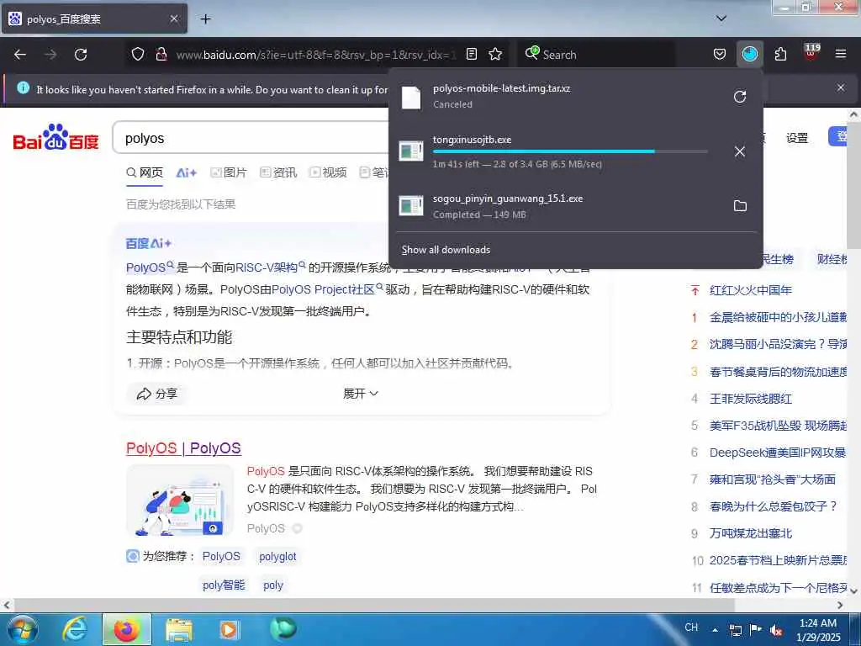The image size is (861, 646).
Task: Open the Extensions puzzle icon
Action: tap(780, 54)
